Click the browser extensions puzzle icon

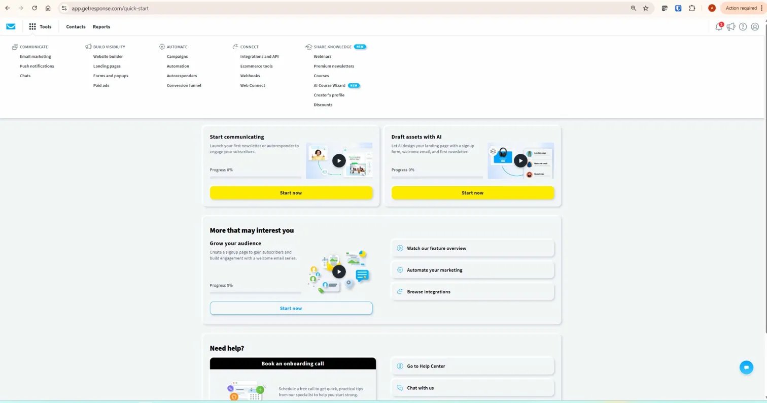[691, 8]
